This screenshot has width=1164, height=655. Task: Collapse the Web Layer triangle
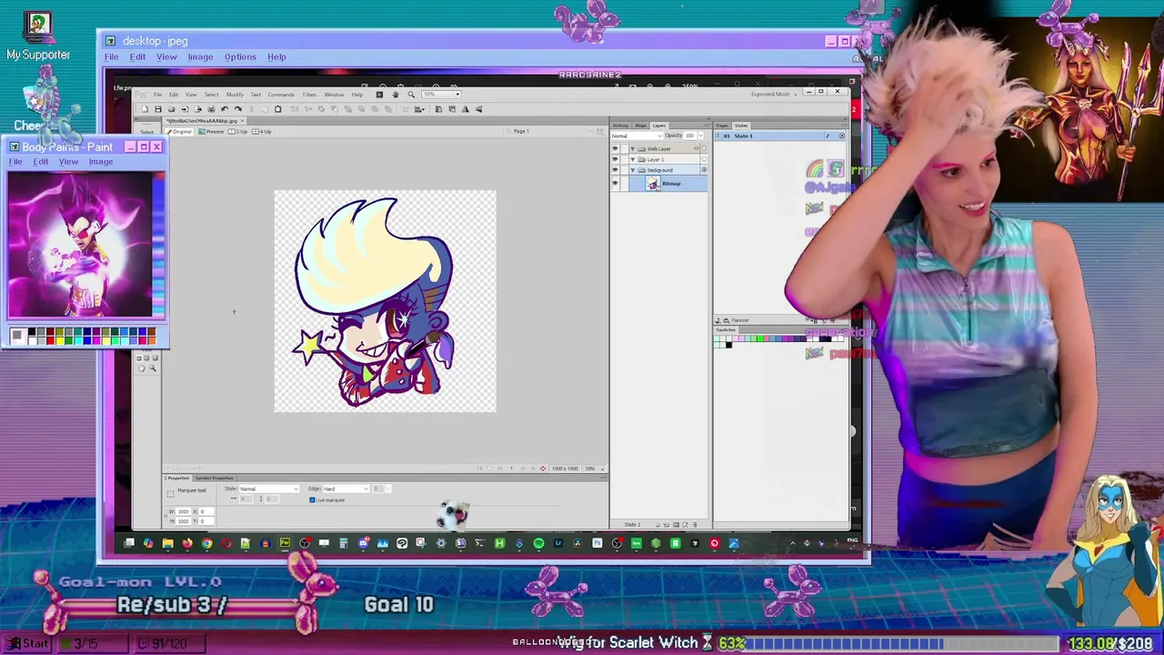(x=633, y=148)
